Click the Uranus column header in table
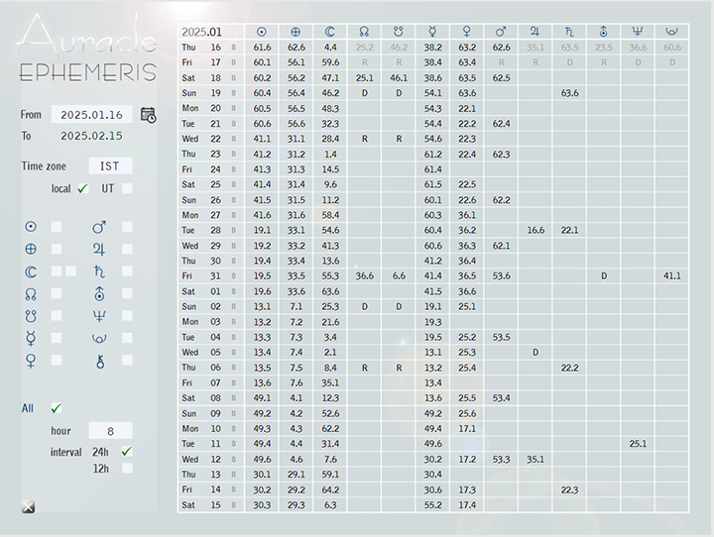The height and width of the screenshot is (537, 714). point(603,32)
